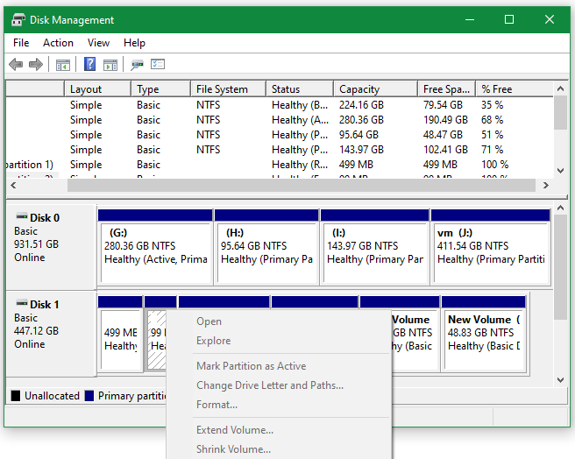Select the row with capacity 95.64 GB
Screen dimensions: 575x459
(280, 135)
